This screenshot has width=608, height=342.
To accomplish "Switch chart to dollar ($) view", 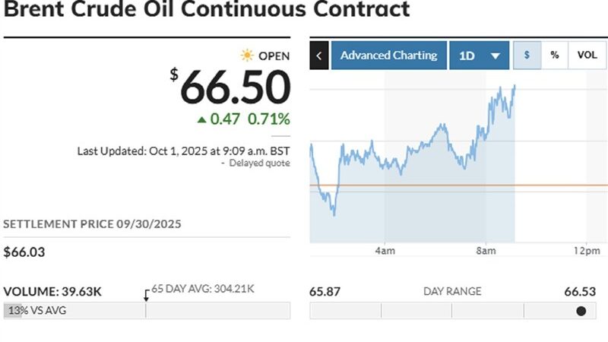I will pos(527,55).
